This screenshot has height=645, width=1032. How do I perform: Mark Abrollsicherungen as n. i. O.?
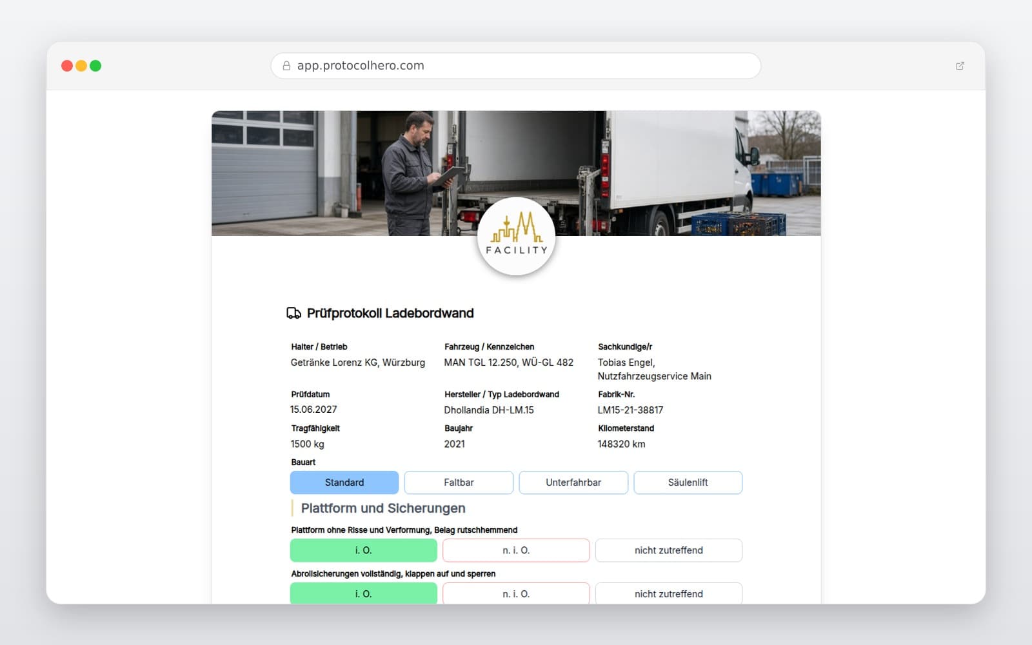pyautogui.click(x=516, y=593)
